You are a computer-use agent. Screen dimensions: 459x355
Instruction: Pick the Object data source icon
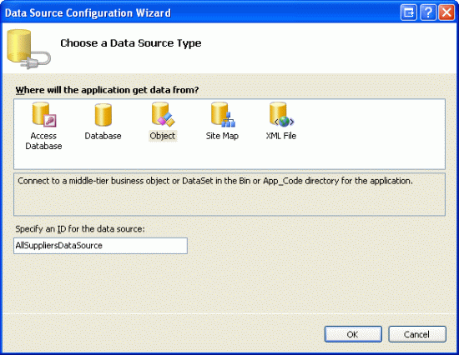pyautogui.click(x=163, y=114)
